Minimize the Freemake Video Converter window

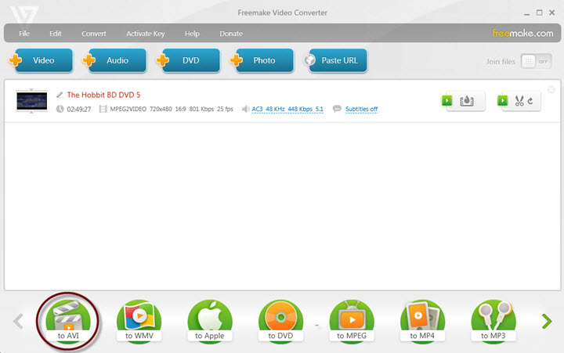[526, 13]
